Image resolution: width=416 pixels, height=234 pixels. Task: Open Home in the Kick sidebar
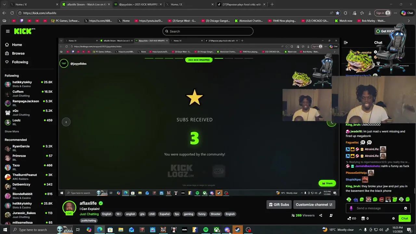17,45
